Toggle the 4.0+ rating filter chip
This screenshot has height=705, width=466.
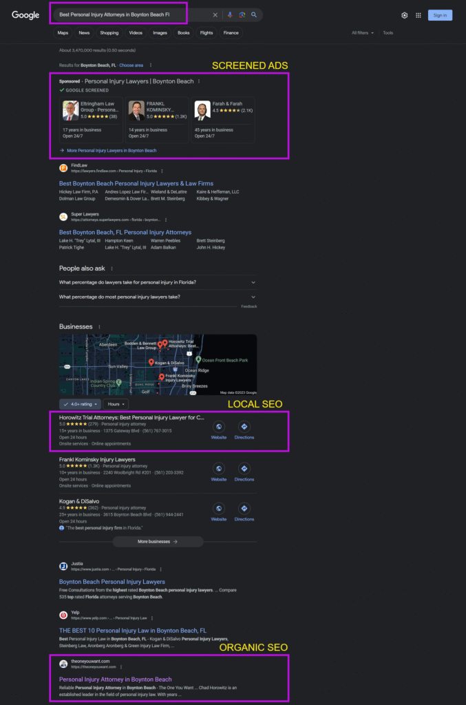[80, 404]
